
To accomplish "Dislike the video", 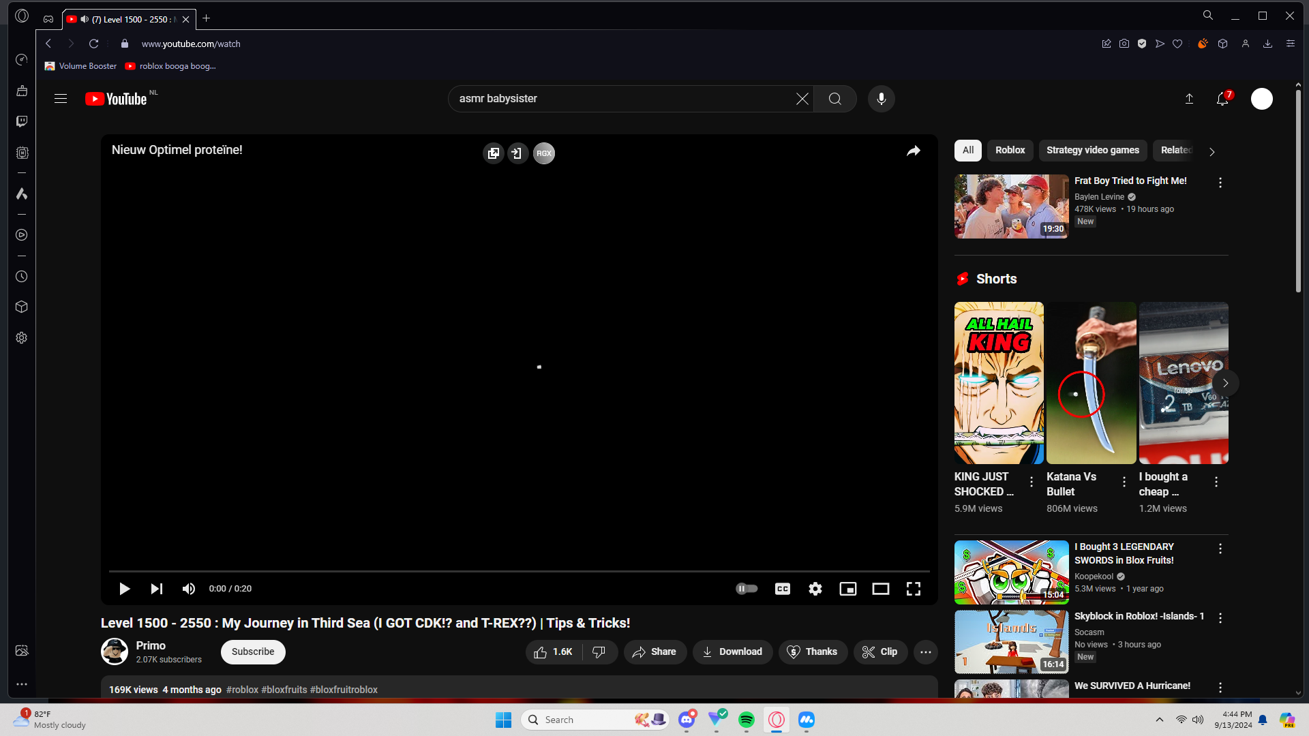I will tap(600, 652).
